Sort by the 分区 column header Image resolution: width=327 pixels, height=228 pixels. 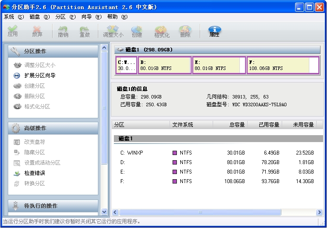(x=141, y=125)
